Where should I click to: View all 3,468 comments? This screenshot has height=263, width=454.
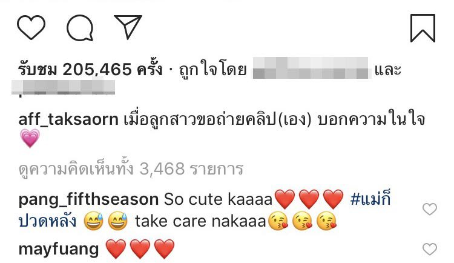(x=131, y=168)
